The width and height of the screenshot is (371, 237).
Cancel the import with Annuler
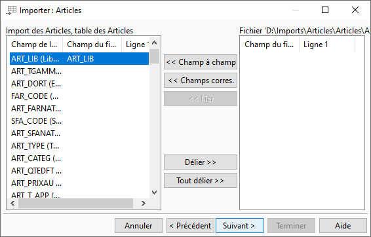138,226
